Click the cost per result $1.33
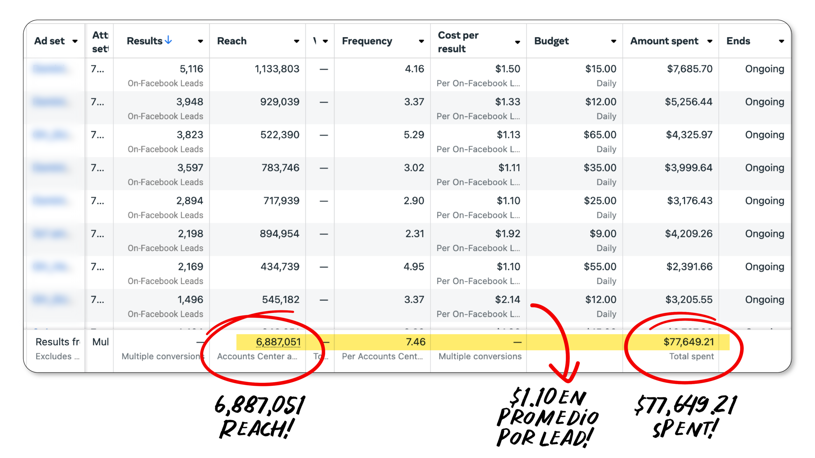The height and width of the screenshot is (458, 815). 508,102
